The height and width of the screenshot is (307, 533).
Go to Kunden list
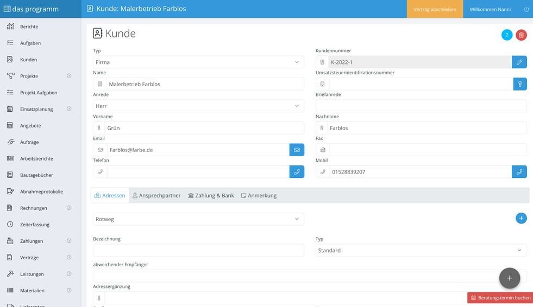pos(28,60)
